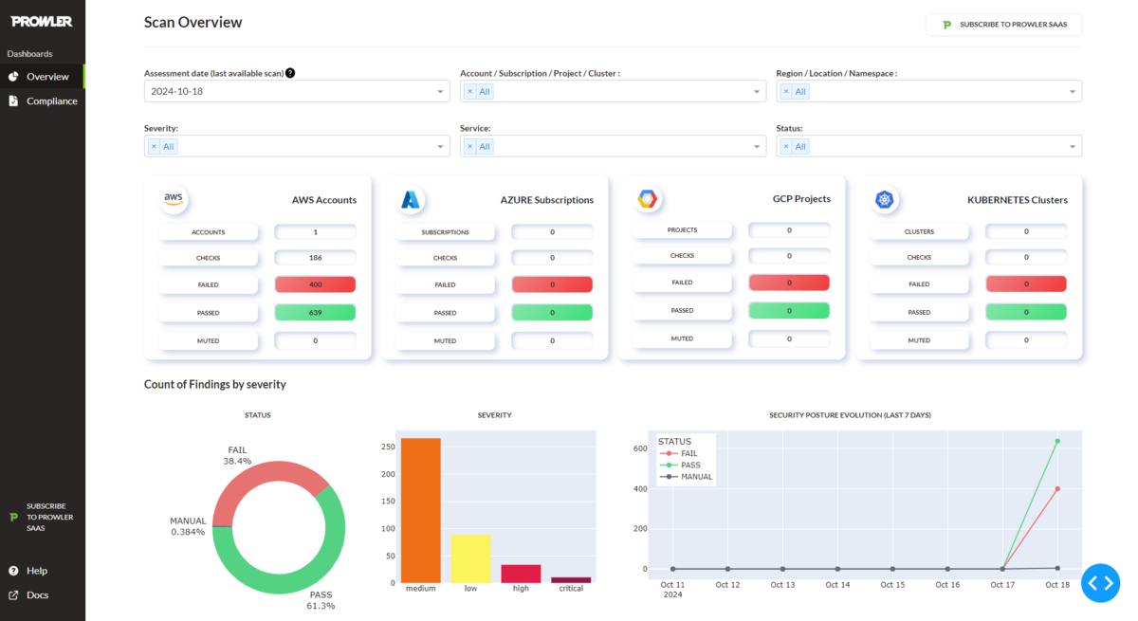This screenshot has width=1138, height=621.
Task: Click the AWS MUTED label
Action: pos(209,340)
